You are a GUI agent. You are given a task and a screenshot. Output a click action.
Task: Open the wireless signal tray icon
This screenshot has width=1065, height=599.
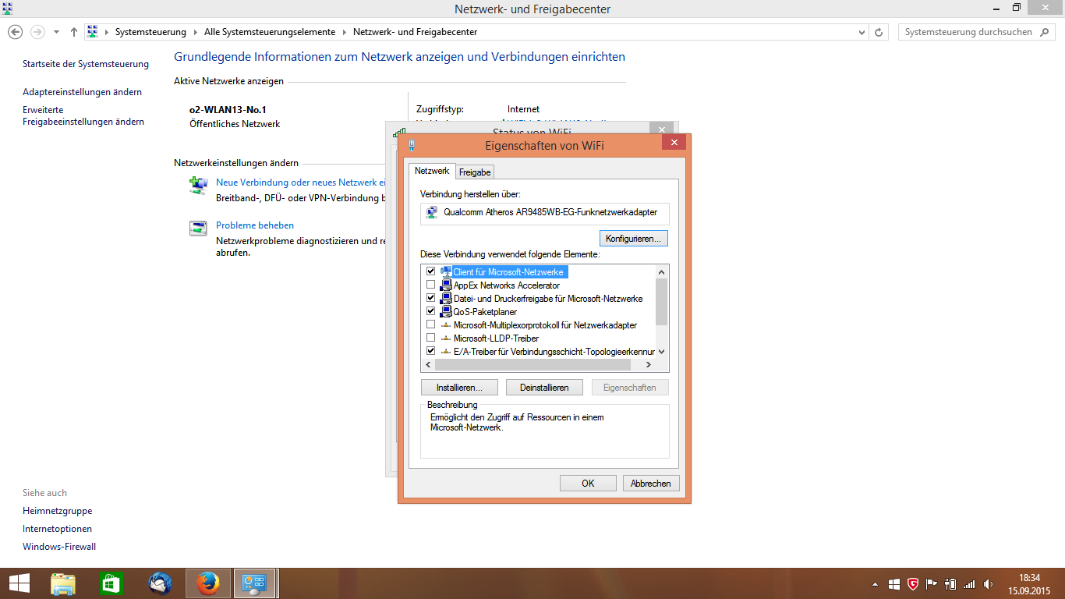(969, 583)
